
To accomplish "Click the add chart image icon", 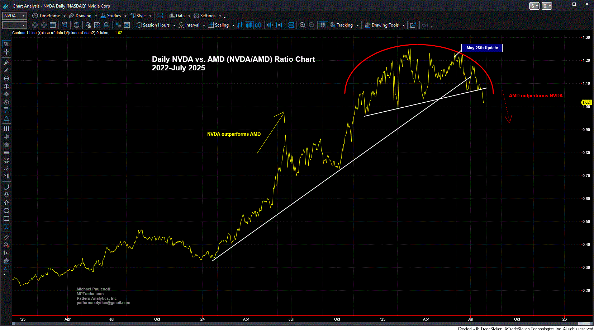I will point(413,25).
